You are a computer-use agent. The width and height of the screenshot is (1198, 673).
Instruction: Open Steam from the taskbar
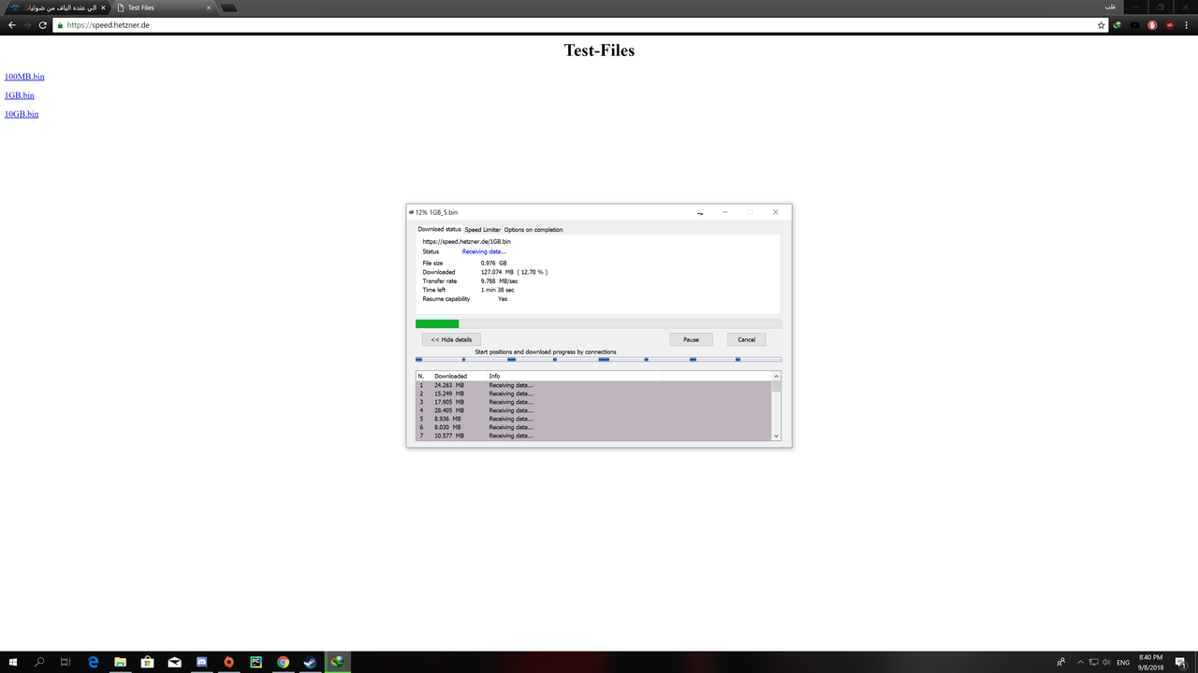[310, 661]
